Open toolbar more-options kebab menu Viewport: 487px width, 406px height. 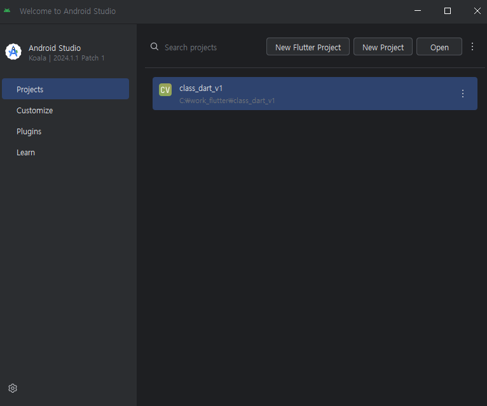click(472, 46)
